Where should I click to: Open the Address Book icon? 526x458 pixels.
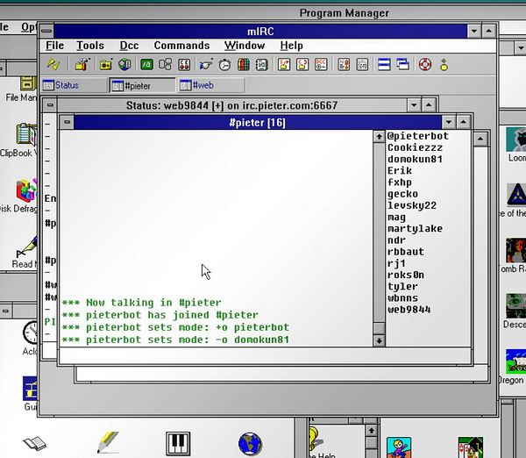[261, 64]
